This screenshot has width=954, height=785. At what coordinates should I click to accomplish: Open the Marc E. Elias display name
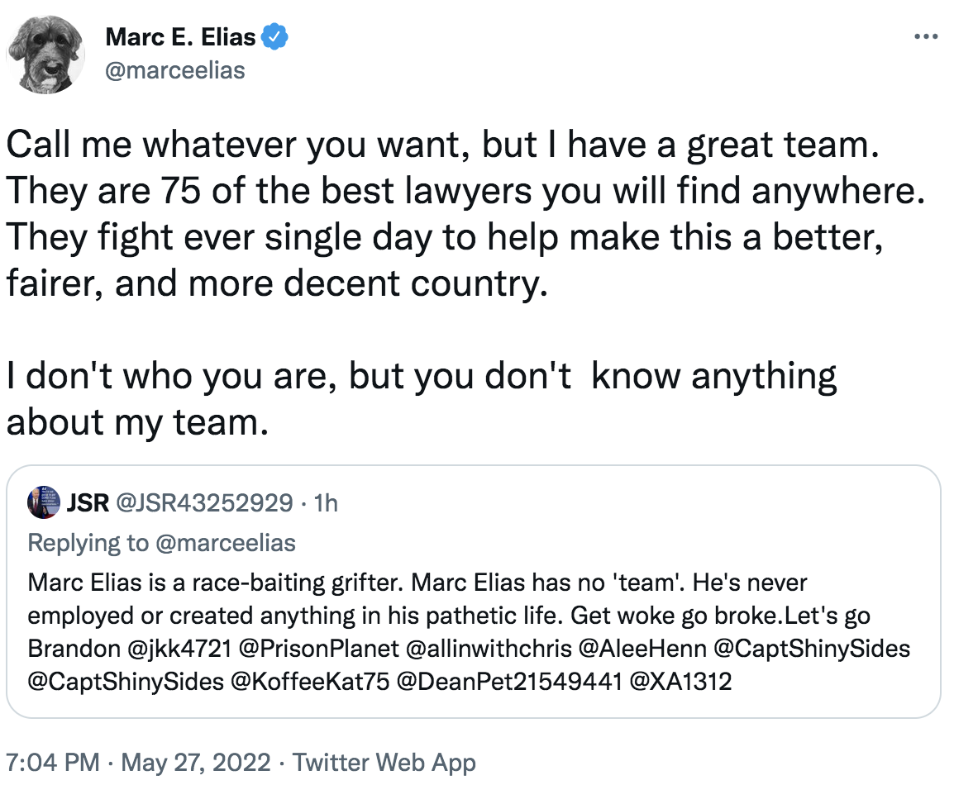pos(181,37)
